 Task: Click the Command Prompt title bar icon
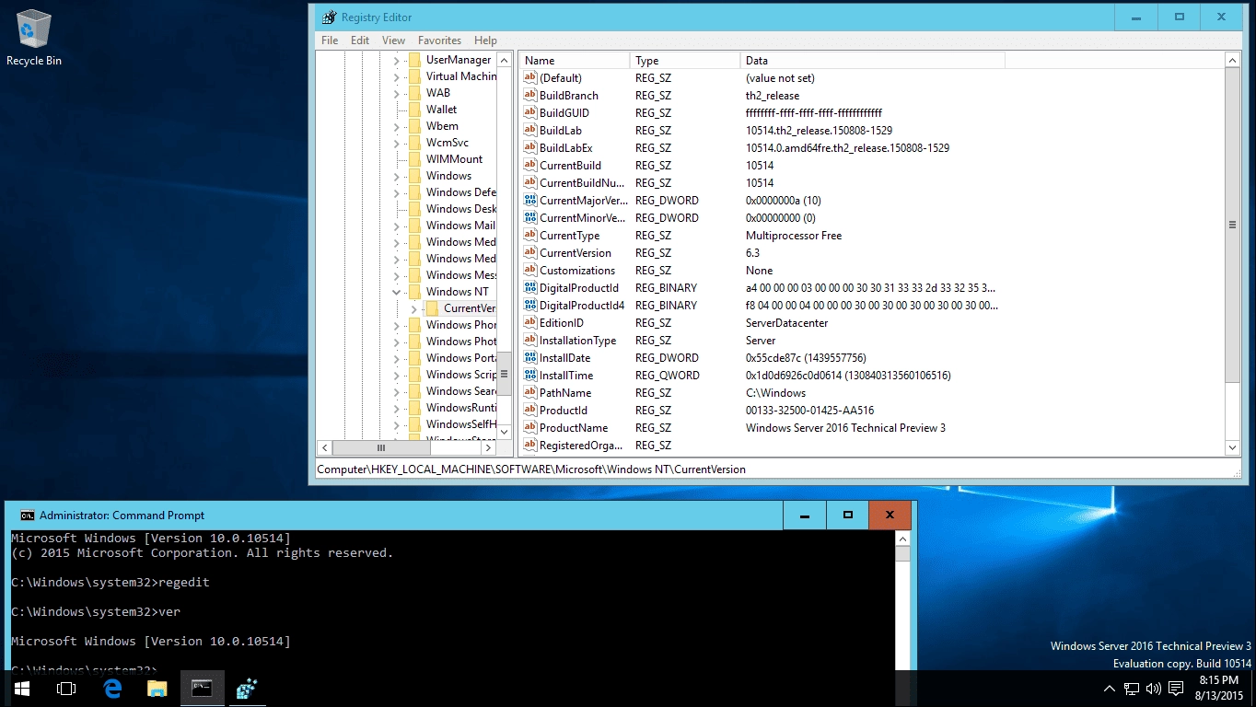click(x=28, y=516)
